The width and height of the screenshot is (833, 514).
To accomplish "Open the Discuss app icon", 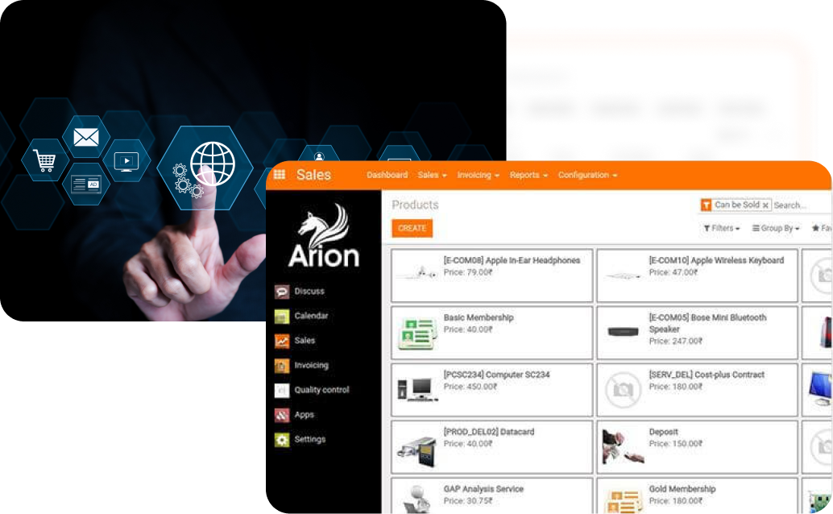I will 282,292.
